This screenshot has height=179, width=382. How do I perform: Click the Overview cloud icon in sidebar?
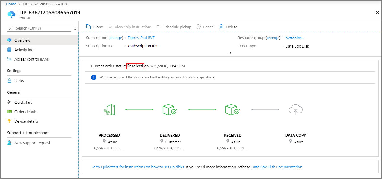pos(9,40)
